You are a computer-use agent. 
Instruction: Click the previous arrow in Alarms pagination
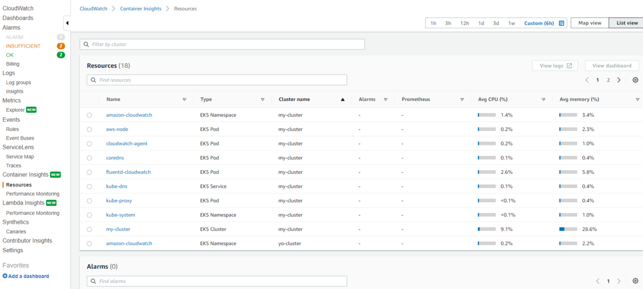click(x=598, y=281)
